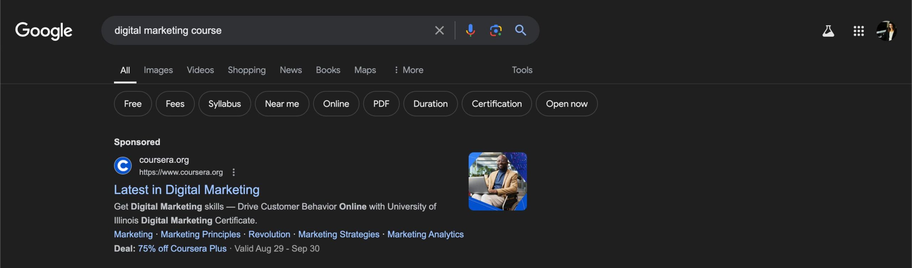Expand the More search categories menu
The image size is (912, 268).
(x=408, y=70)
